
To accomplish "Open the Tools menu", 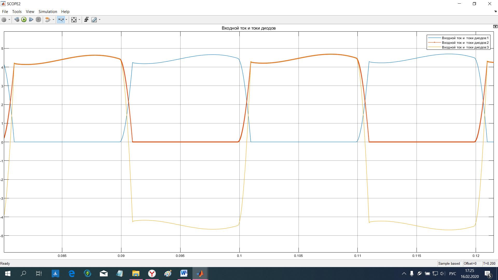I will [17, 12].
